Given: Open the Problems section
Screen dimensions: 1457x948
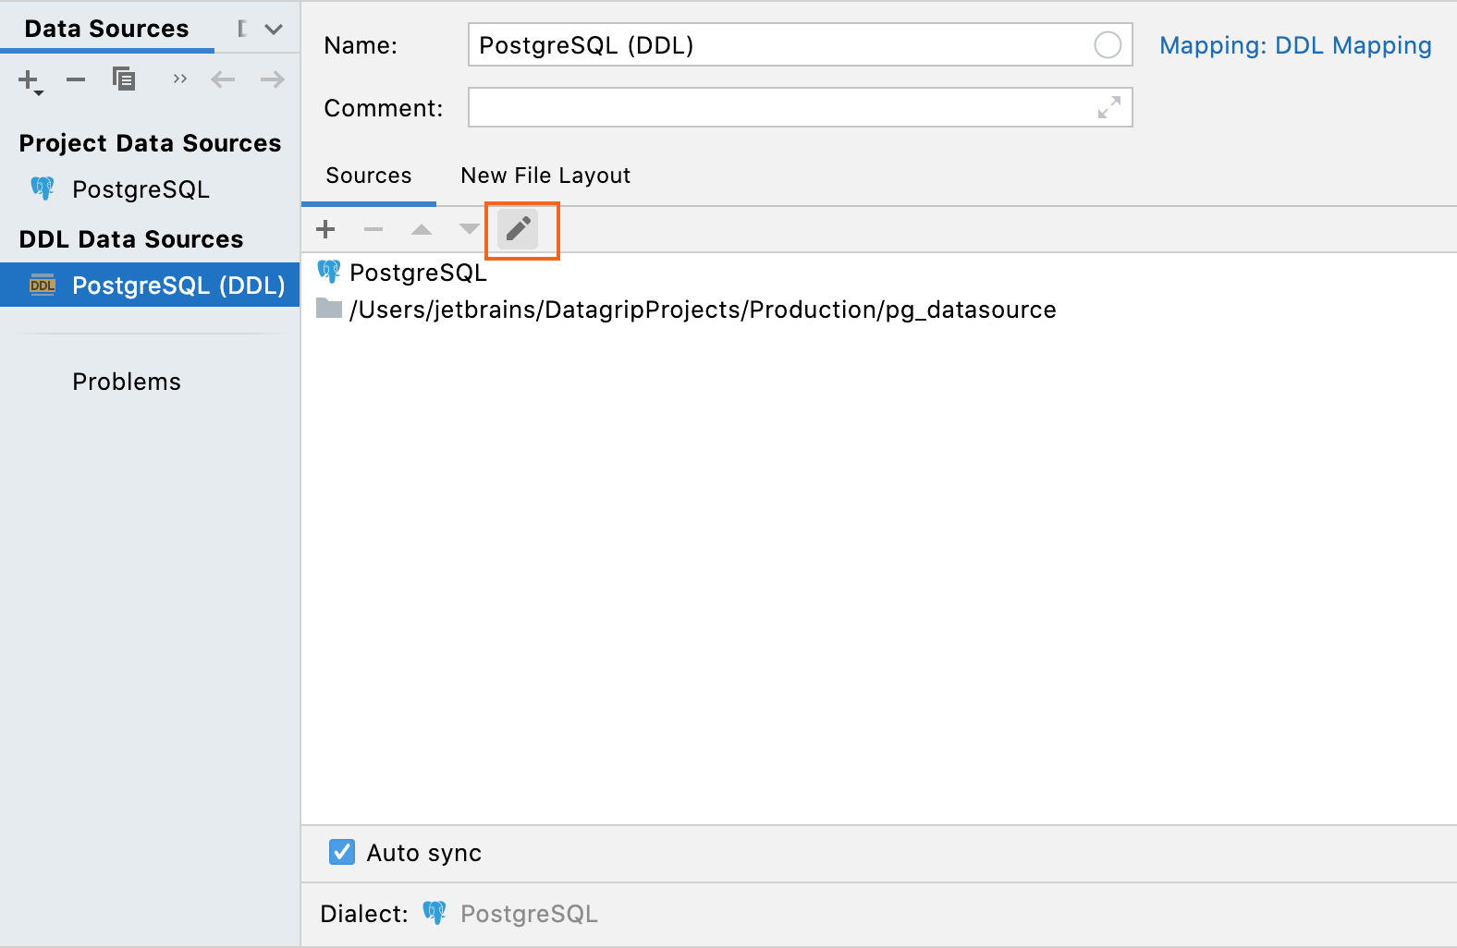Looking at the screenshot, I should [127, 382].
